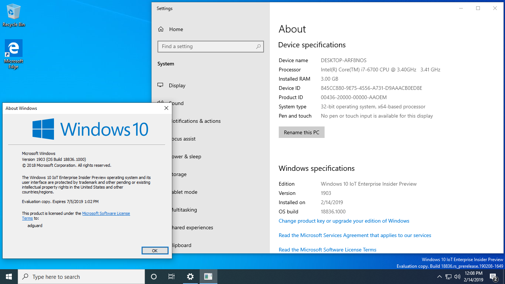Click the Rename this PC button
The width and height of the screenshot is (505, 284).
(302, 132)
